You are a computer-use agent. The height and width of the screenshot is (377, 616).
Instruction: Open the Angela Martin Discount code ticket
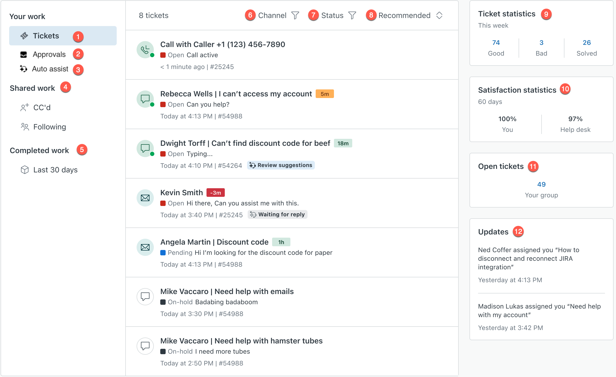(x=214, y=242)
